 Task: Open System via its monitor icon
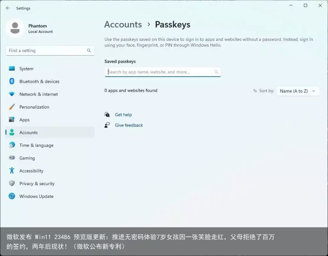(12, 68)
